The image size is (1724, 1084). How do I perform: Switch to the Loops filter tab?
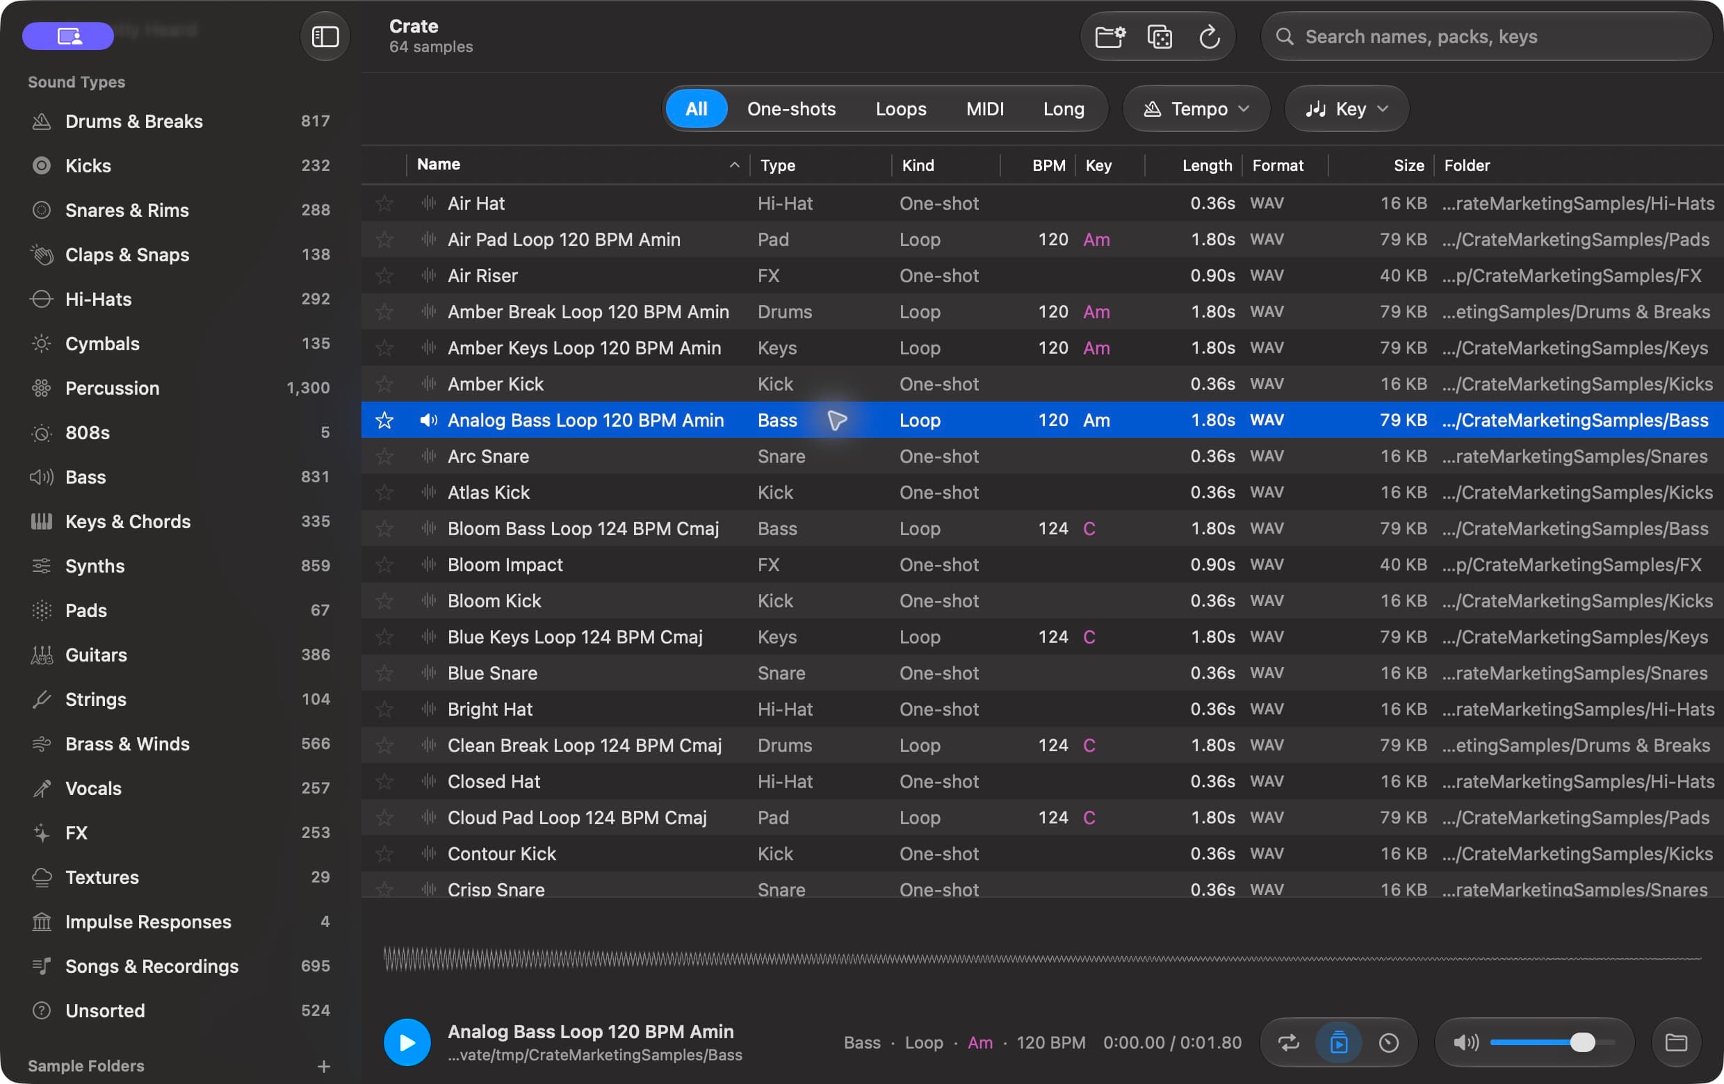pos(901,109)
